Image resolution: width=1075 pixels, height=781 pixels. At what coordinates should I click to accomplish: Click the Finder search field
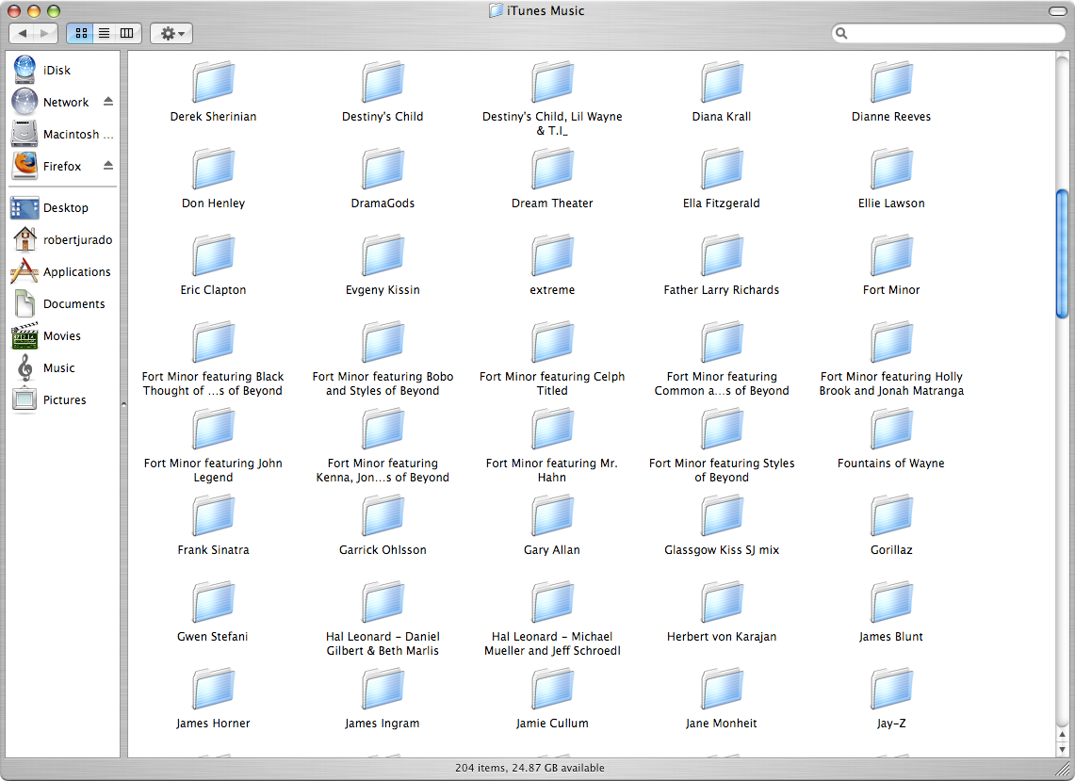948,33
